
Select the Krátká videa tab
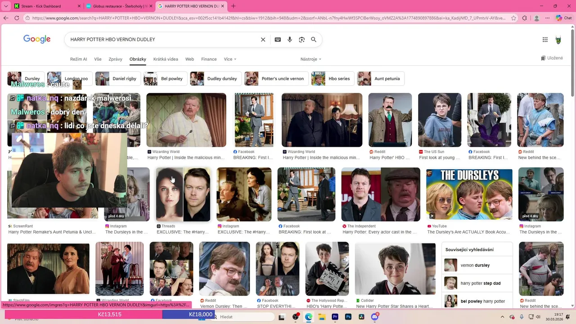(166, 59)
